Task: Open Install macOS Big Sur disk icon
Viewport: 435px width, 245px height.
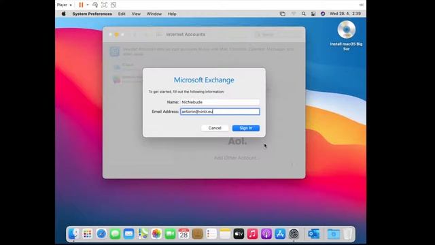Action: coord(346,30)
